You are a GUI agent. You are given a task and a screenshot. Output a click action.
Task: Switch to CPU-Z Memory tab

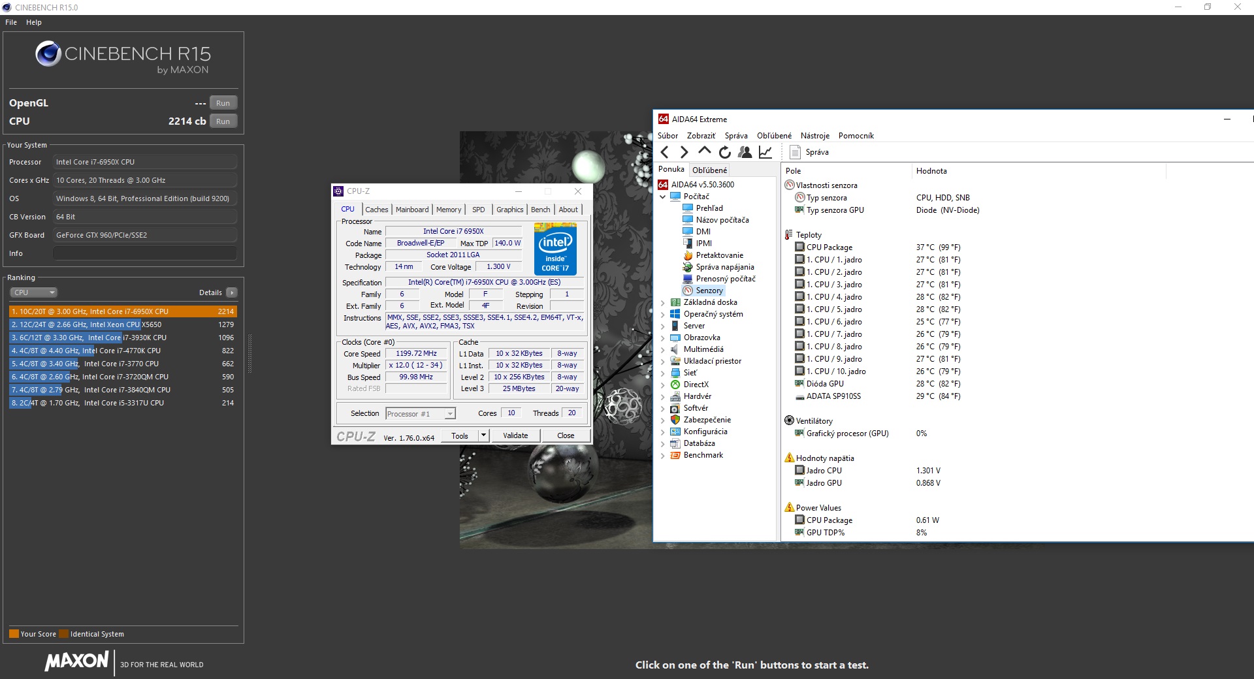pyautogui.click(x=449, y=210)
